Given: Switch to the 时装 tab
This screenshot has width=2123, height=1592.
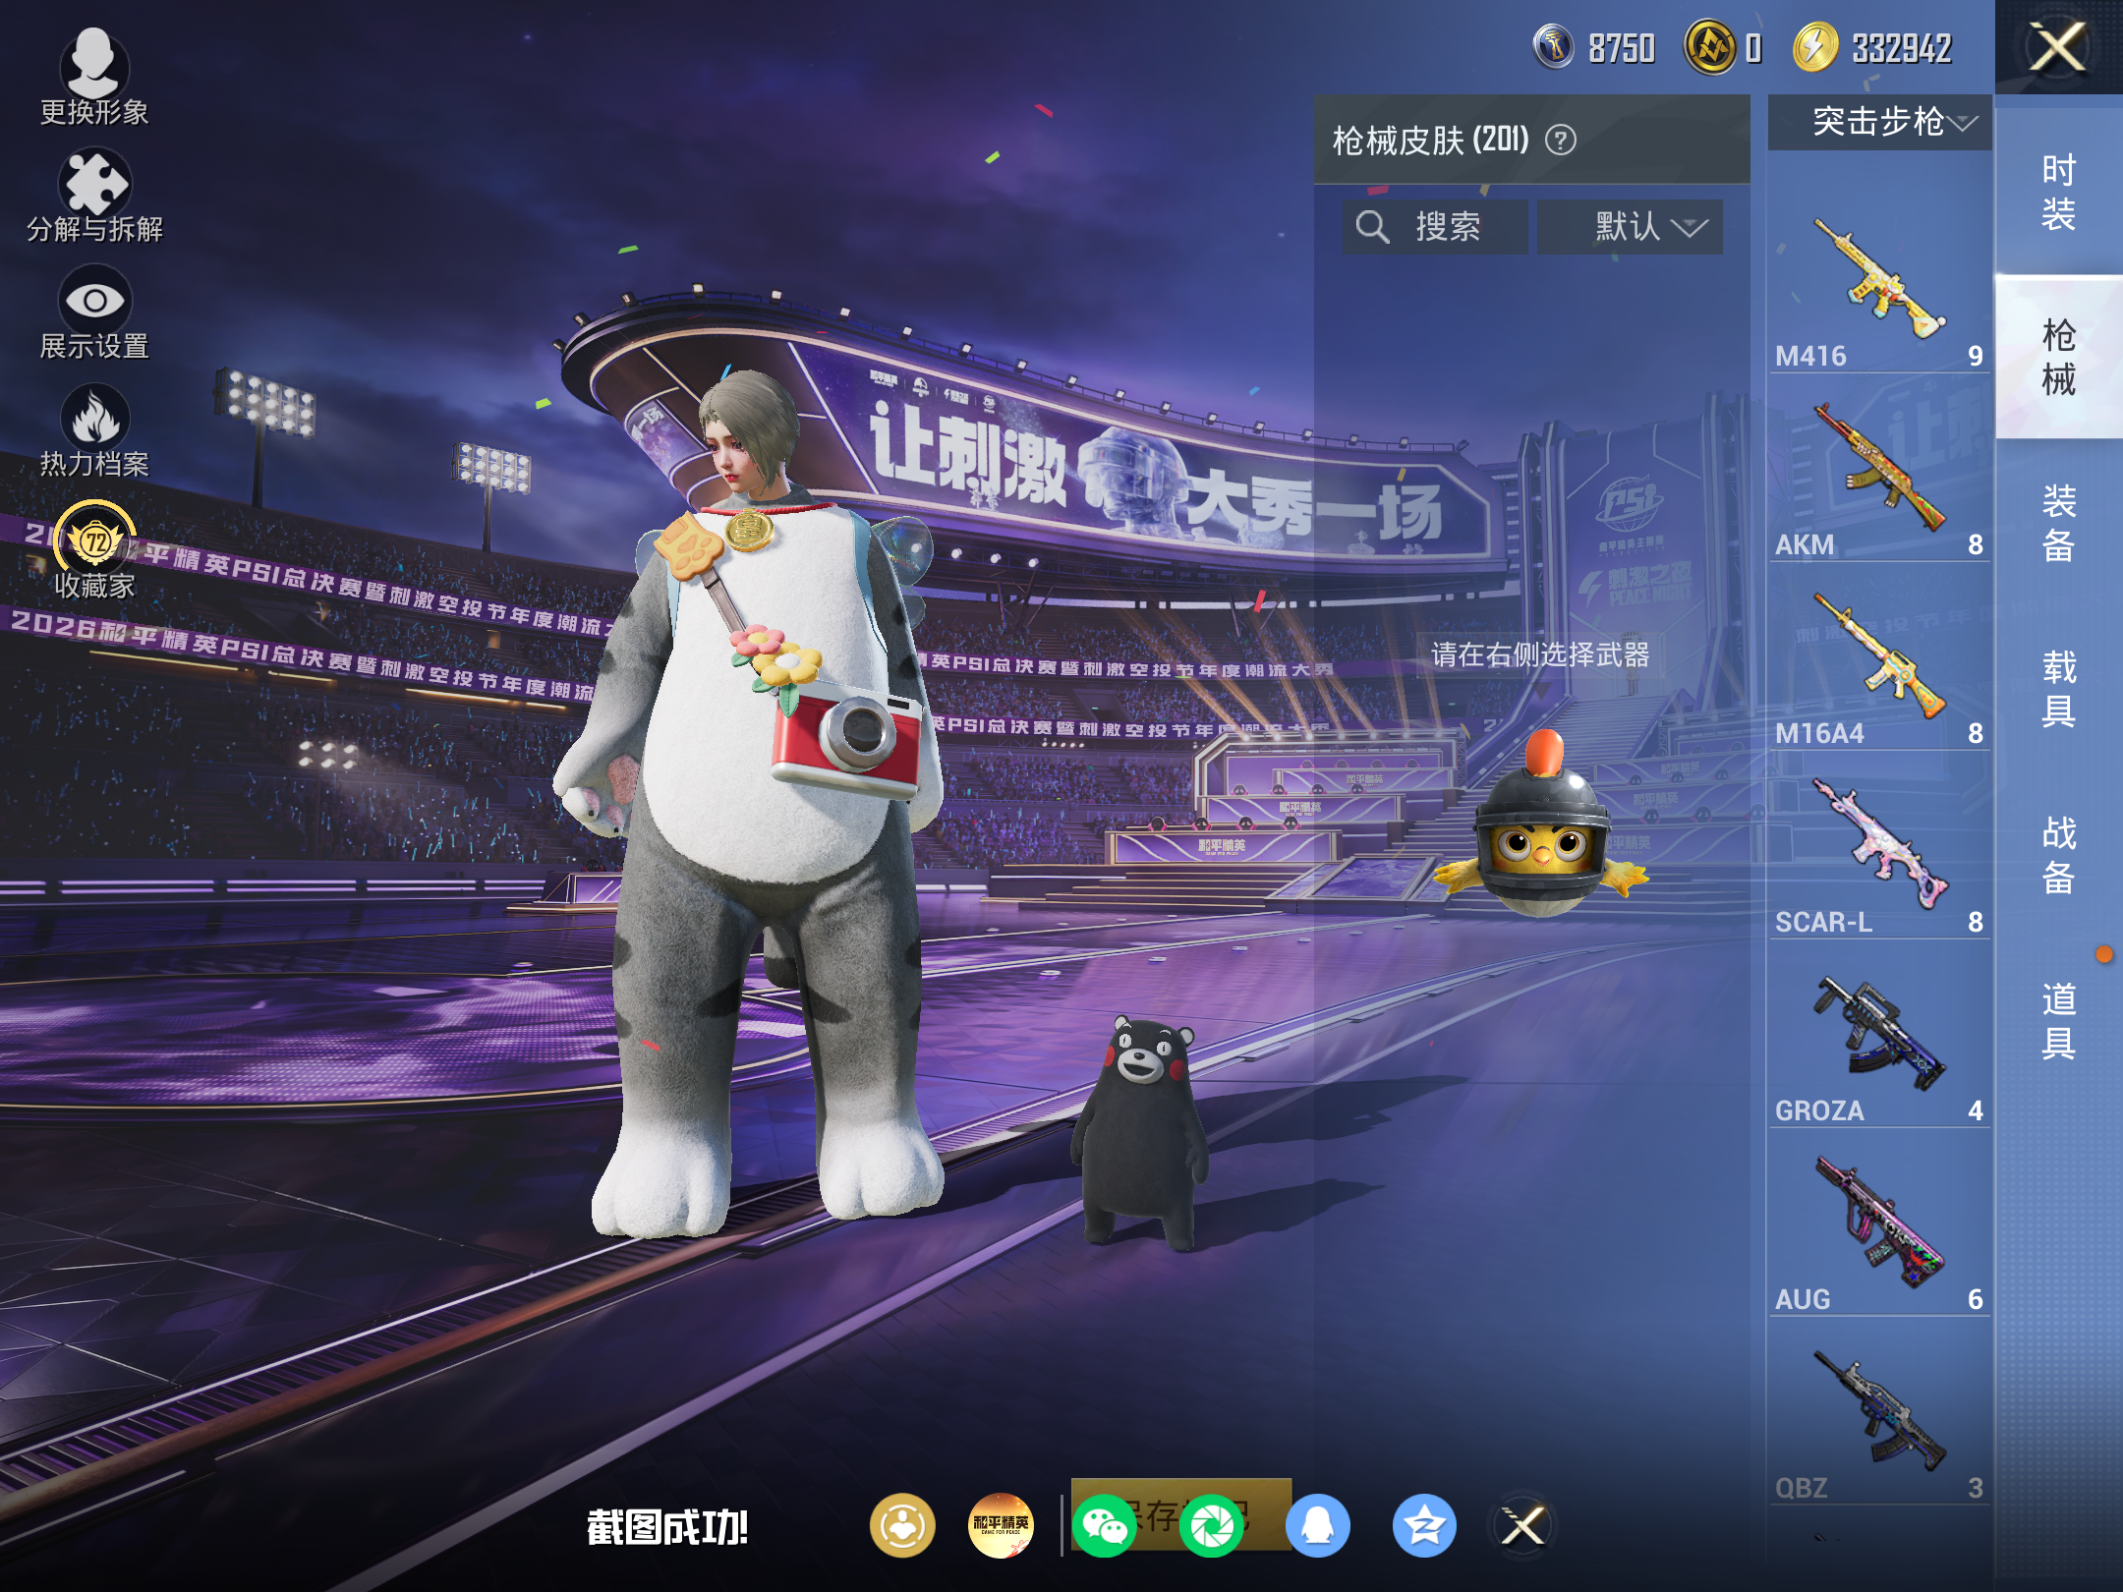Looking at the screenshot, I should pos(2058,192).
